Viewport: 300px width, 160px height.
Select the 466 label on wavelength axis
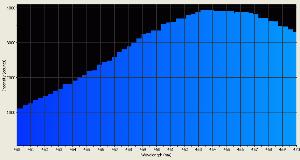point(240,149)
